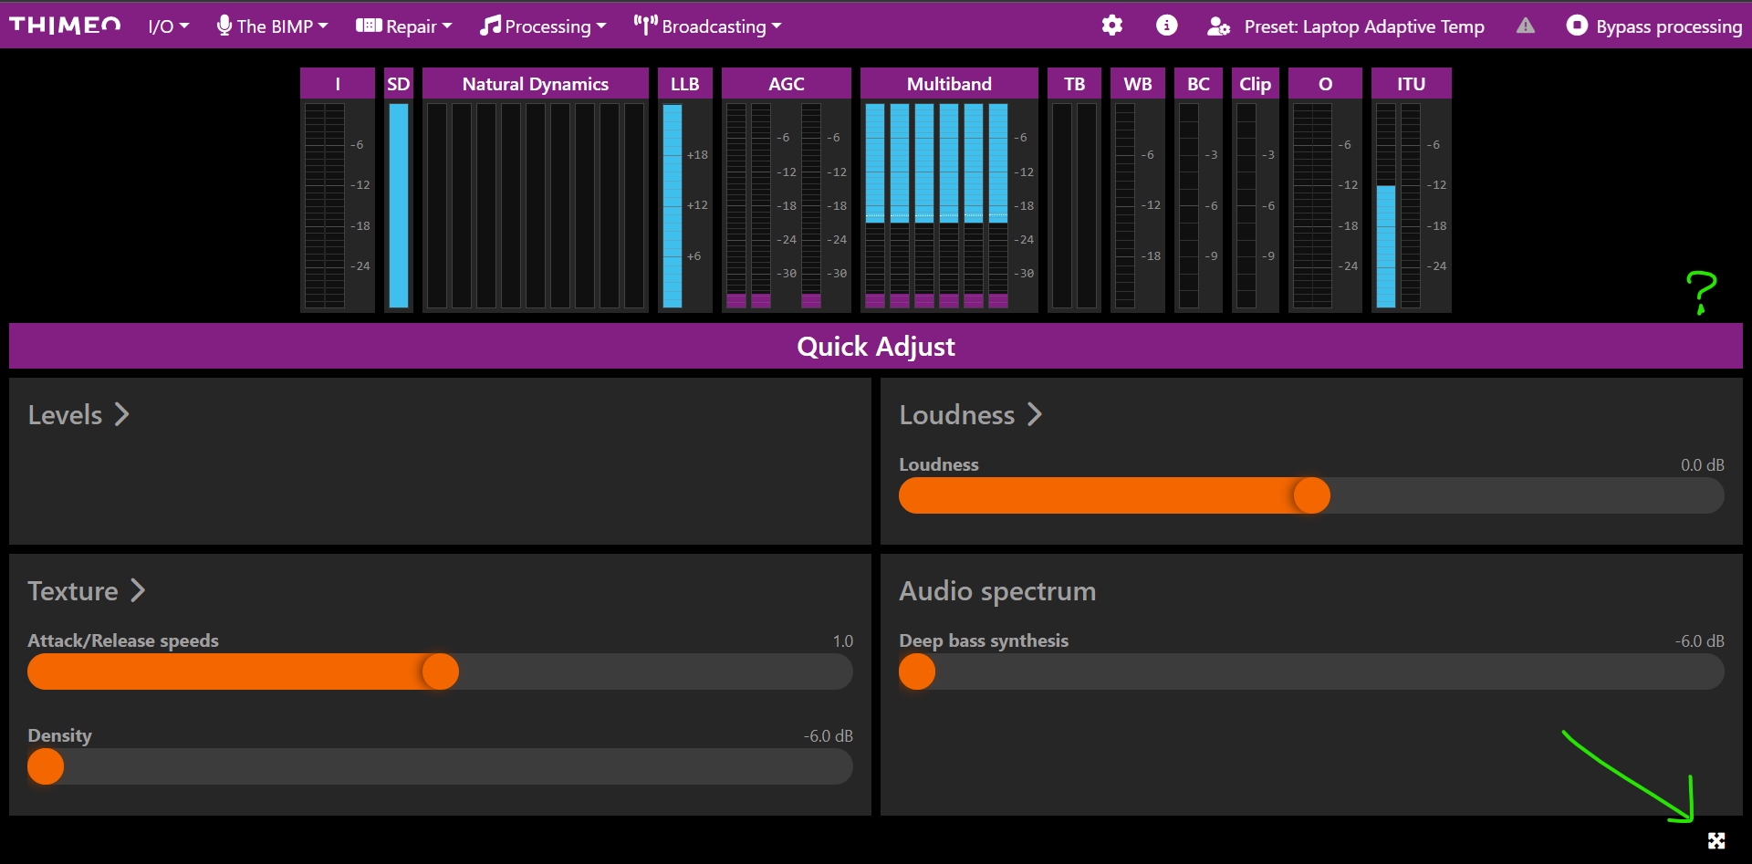Click the Broadcasting antenna icon
Image resolution: width=1752 pixels, height=864 pixels.
click(x=645, y=26)
